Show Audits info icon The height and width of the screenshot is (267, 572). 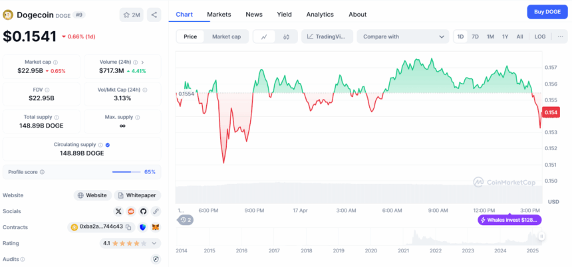tap(23, 259)
